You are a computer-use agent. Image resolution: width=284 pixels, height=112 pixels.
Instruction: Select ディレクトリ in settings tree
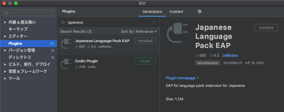pos(20,57)
